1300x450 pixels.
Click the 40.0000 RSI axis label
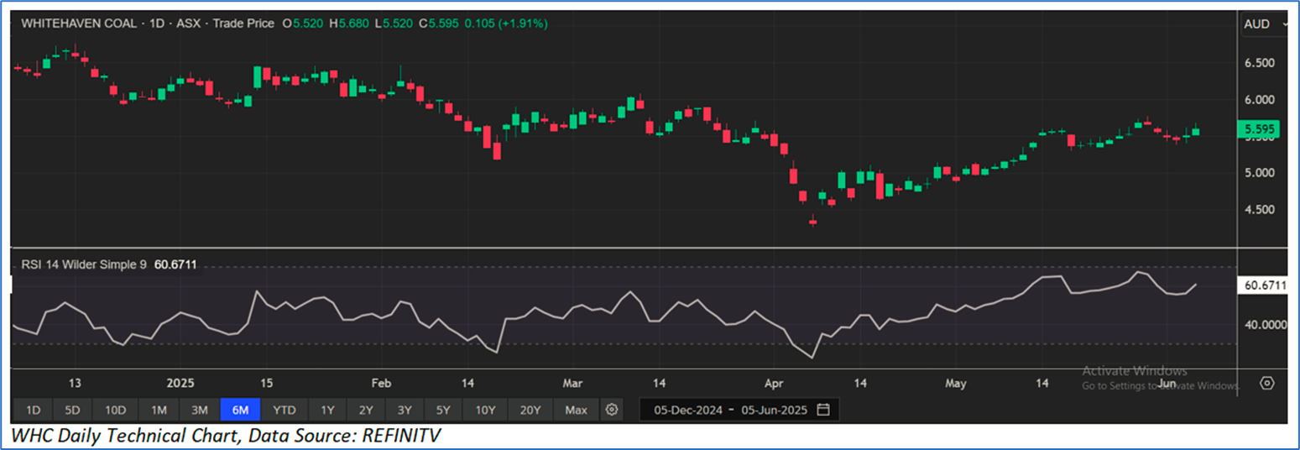coord(1264,324)
